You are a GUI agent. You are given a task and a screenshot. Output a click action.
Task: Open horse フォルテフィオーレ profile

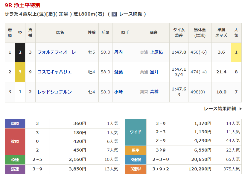pos(57,52)
